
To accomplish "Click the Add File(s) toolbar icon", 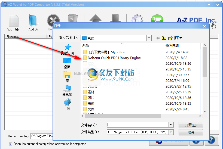I will (x=14, y=21).
